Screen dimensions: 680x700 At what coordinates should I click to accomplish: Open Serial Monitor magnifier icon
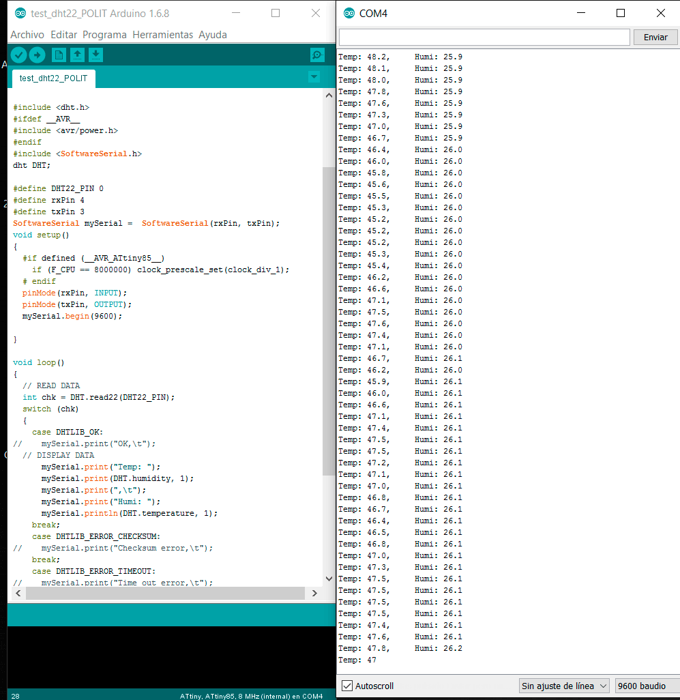(317, 55)
